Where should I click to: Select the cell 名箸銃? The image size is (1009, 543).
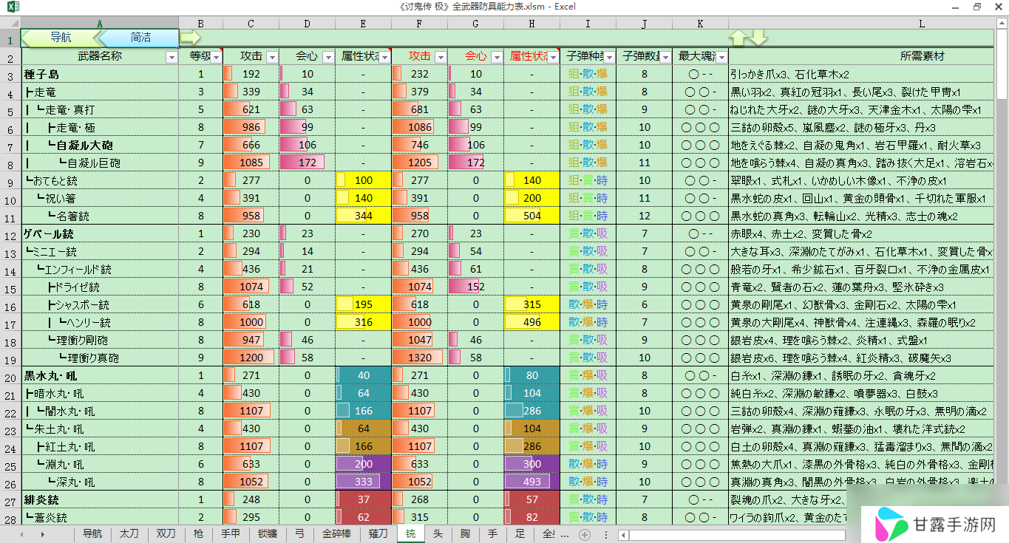(100, 216)
